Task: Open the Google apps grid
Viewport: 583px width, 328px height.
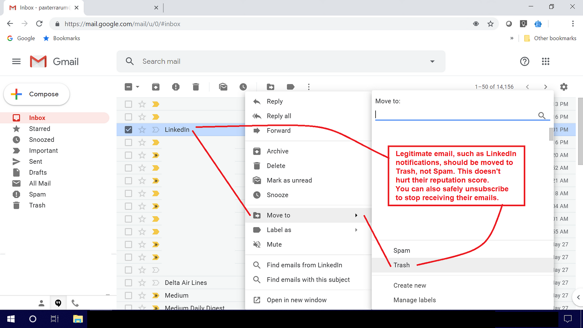Action: (546, 62)
